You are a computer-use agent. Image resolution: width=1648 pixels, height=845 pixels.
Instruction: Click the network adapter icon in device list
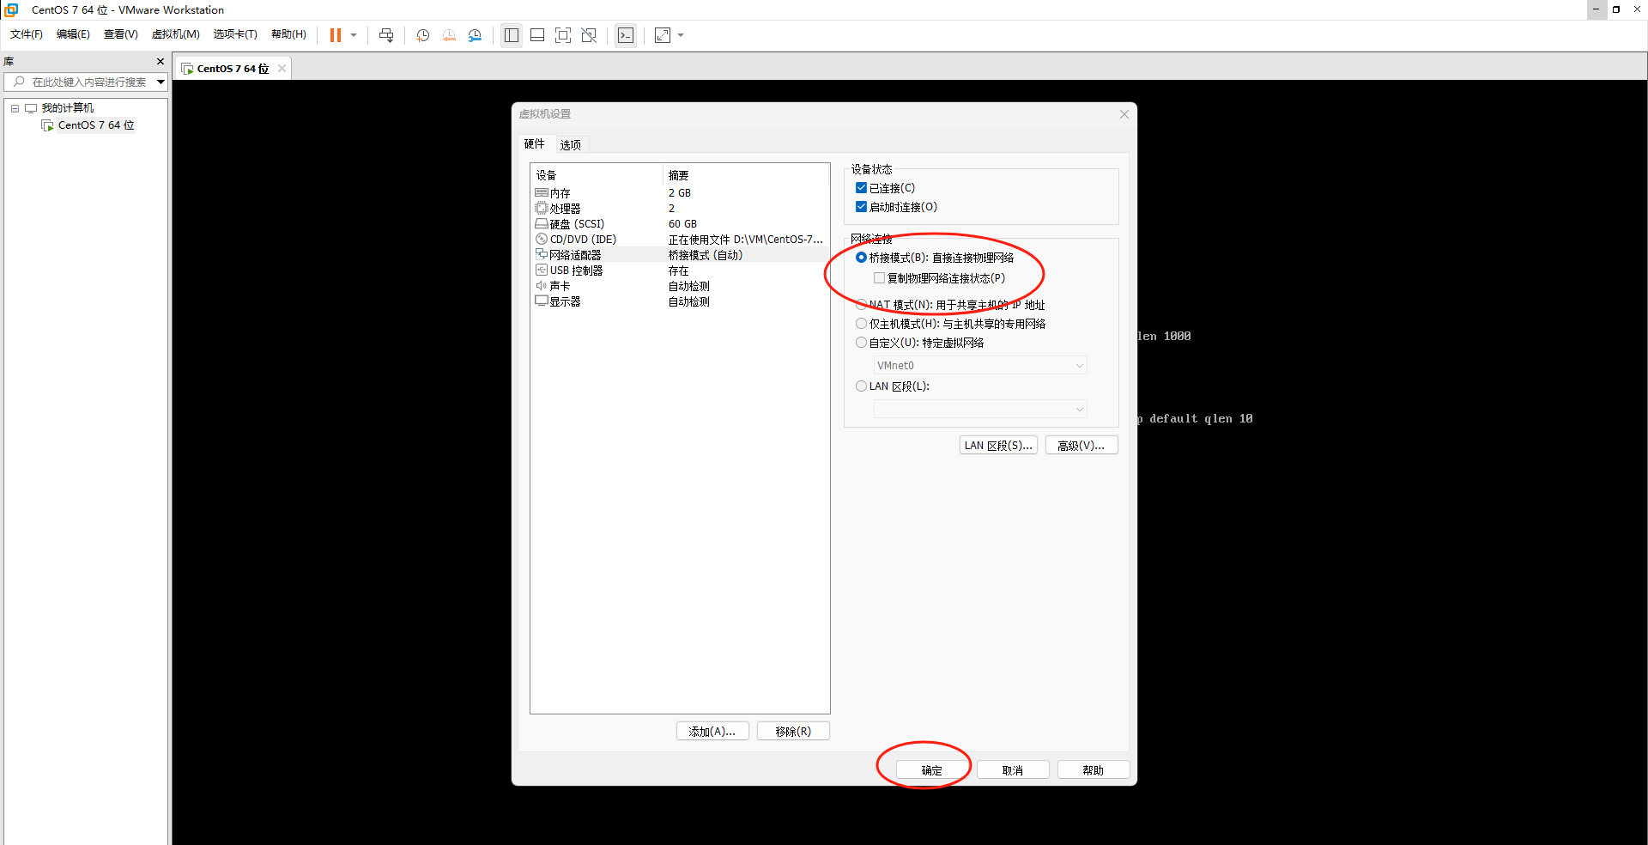(542, 255)
